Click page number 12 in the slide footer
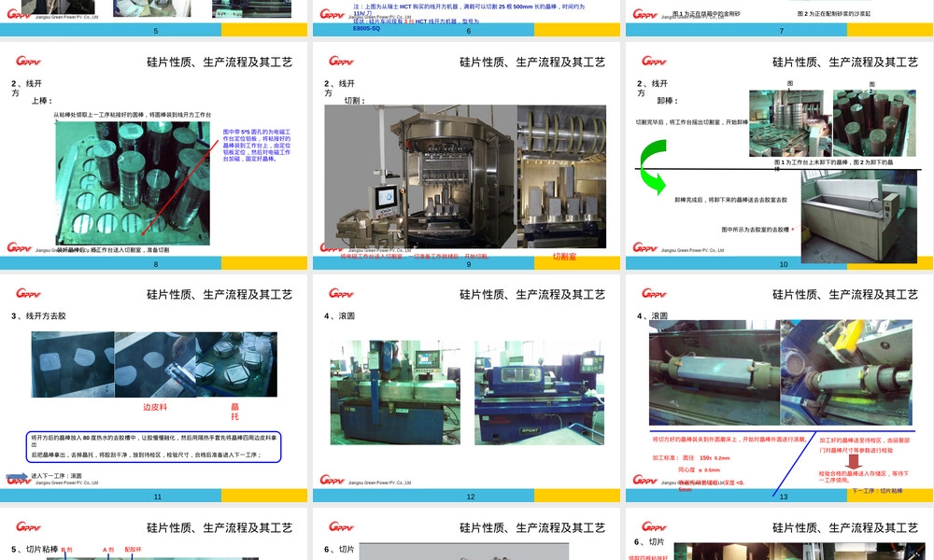 [471, 497]
